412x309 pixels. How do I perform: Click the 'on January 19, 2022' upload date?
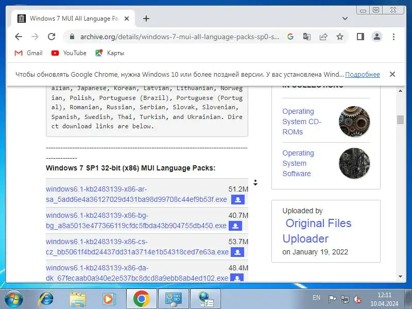(315, 252)
